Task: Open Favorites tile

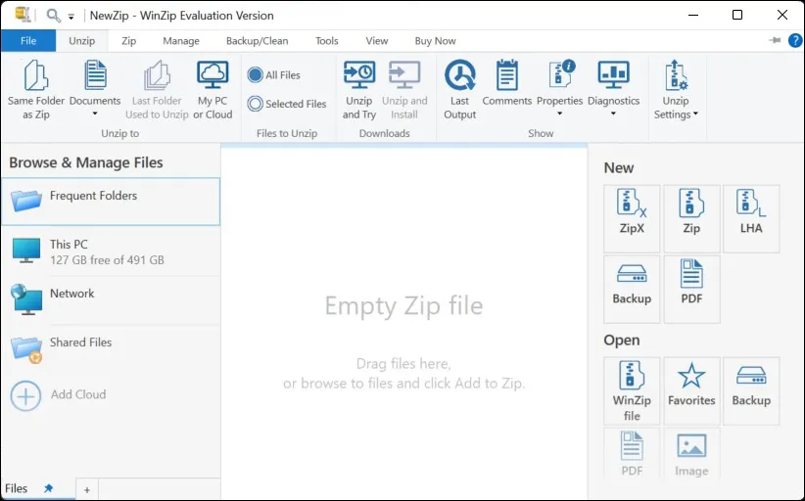Action: (x=691, y=391)
